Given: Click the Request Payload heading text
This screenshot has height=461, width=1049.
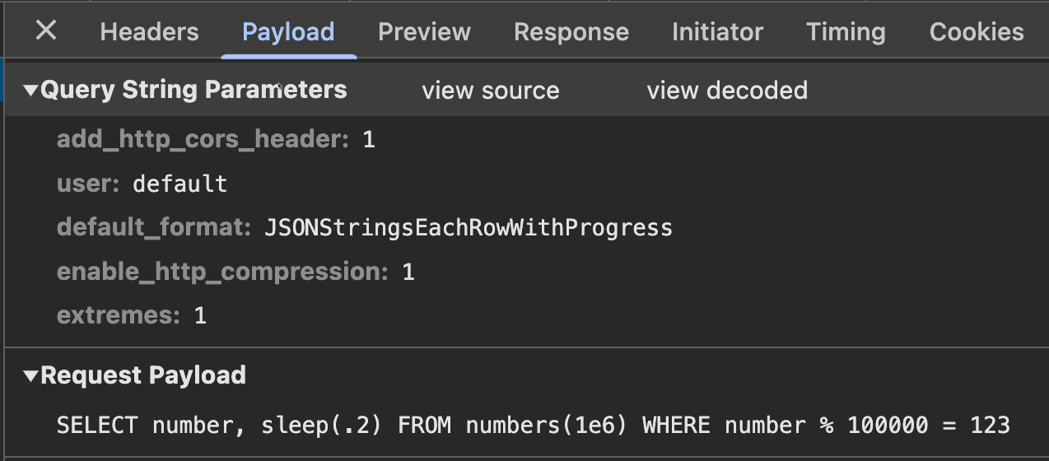Looking at the screenshot, I should [x=143, y=375].
